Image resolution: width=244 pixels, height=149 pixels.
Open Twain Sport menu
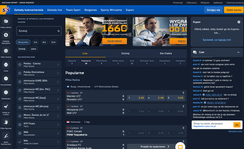coord(73,10)
